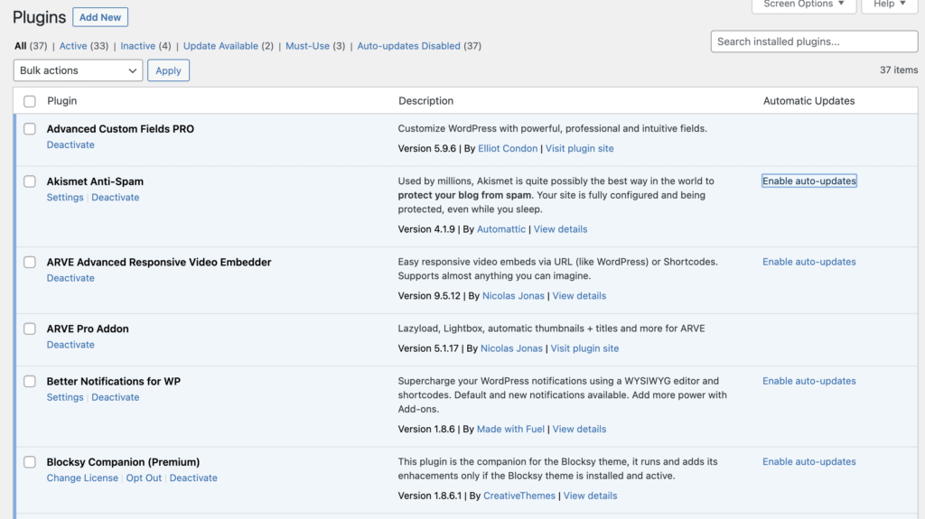Click the Plugin column header
Image resolution: width=925 pixels, height=519 pixels.
(x=62, y=101)
